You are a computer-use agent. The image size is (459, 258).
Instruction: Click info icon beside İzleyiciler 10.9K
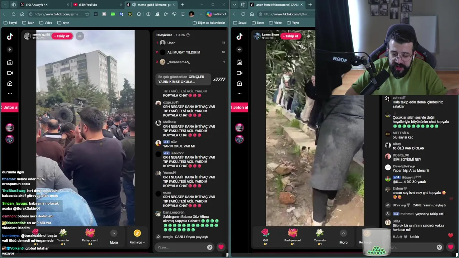point(188,35)
